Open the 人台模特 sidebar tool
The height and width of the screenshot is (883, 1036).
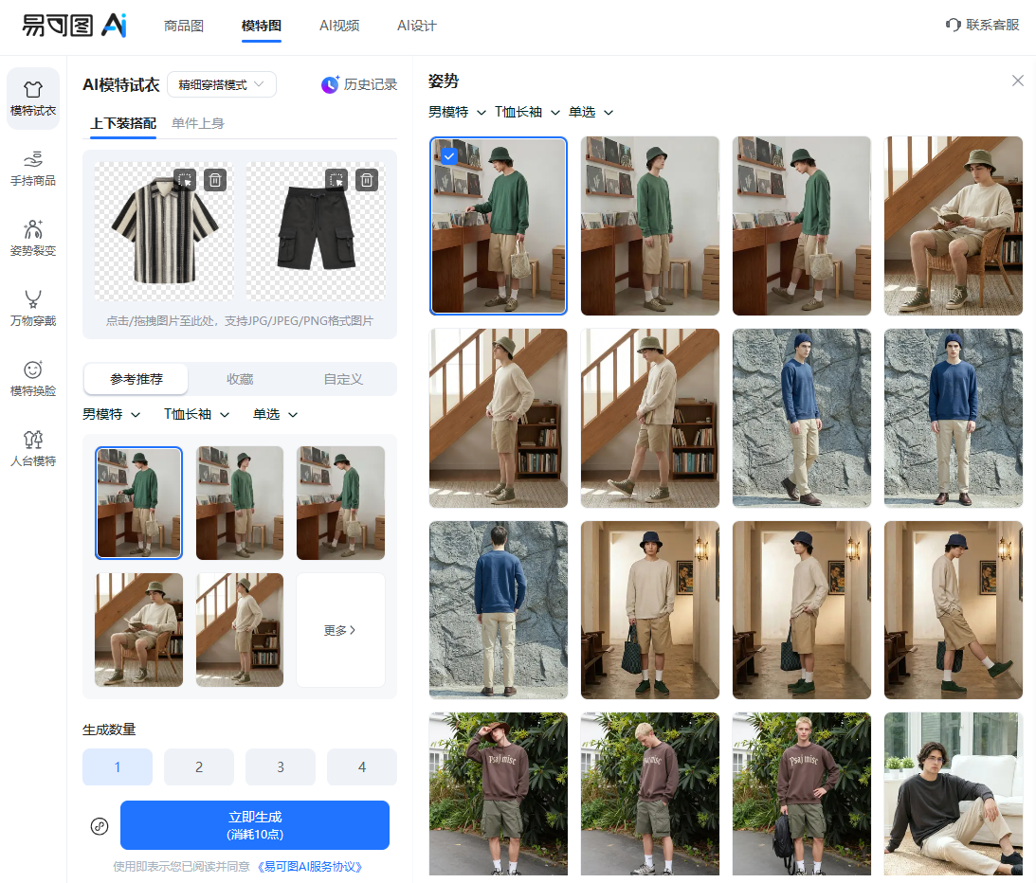tap(33, 448)
